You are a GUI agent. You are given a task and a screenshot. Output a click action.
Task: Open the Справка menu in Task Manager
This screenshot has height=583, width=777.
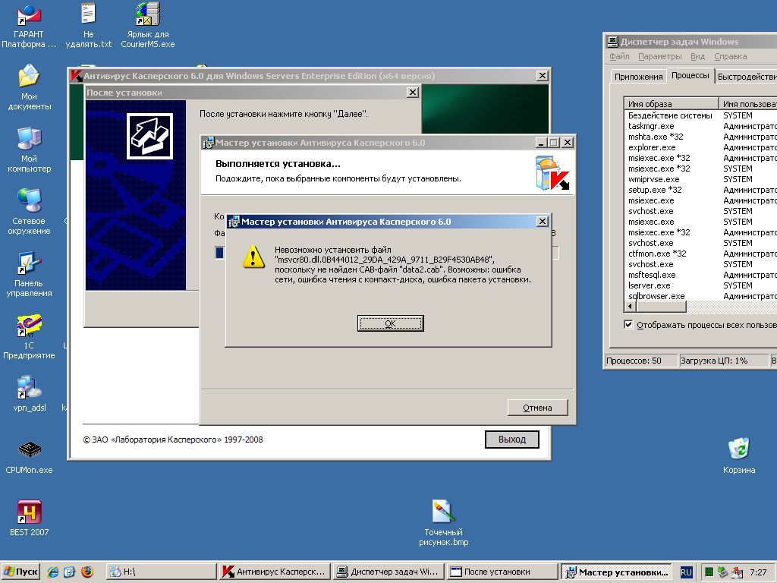pyautogui.click(x=731, y=56)
